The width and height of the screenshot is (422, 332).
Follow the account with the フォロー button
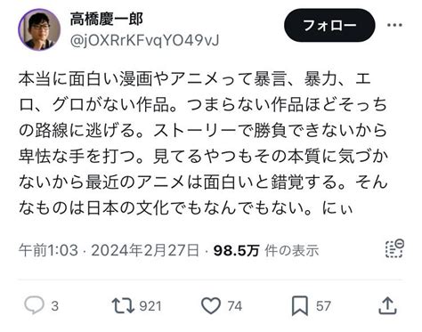point(329,25)
